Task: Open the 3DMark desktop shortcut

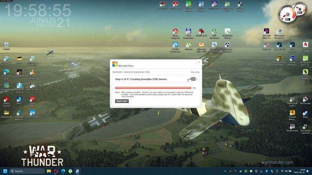Action: tap(19, 73)
